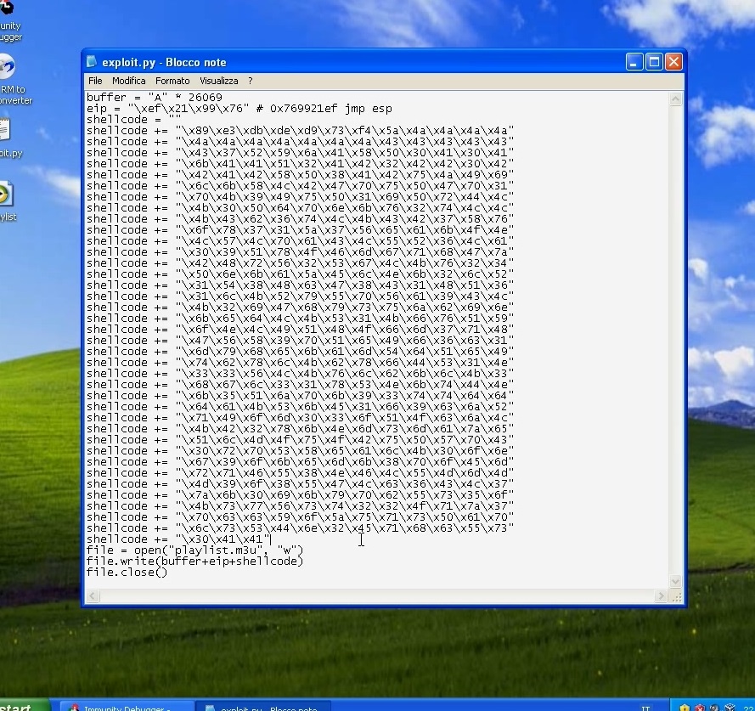This screenshot has height=711, width=755.
Task: Open the Visualizza menu
Action: pos(218,81)
